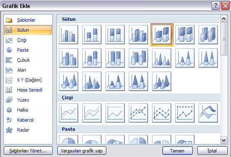Choose the 100% stacked cone chart

(208, 58)
